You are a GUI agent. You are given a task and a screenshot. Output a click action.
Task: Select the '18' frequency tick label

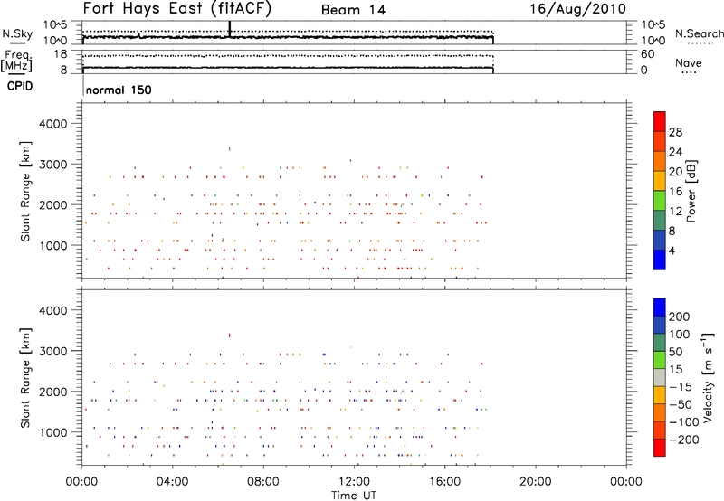click(x=61, y=54)
